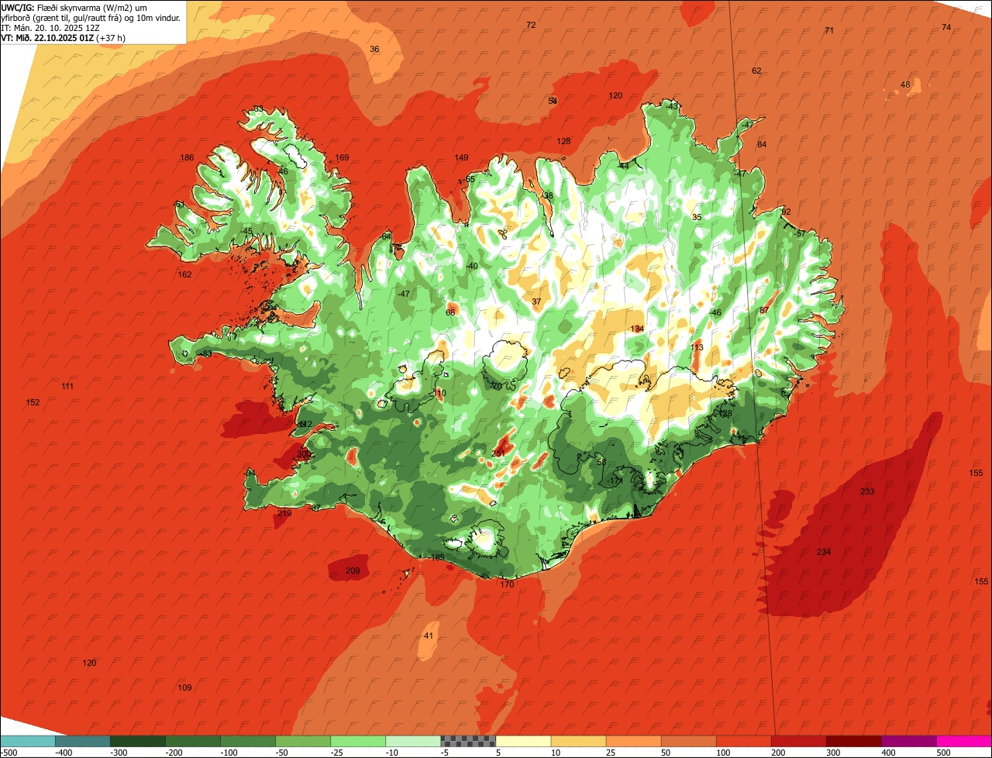Click the valid time line "VT: Mið. 22.10.2025 01Z"
Image resolution: width=992 pixels, height=758 pixels.
pos(48,37)
